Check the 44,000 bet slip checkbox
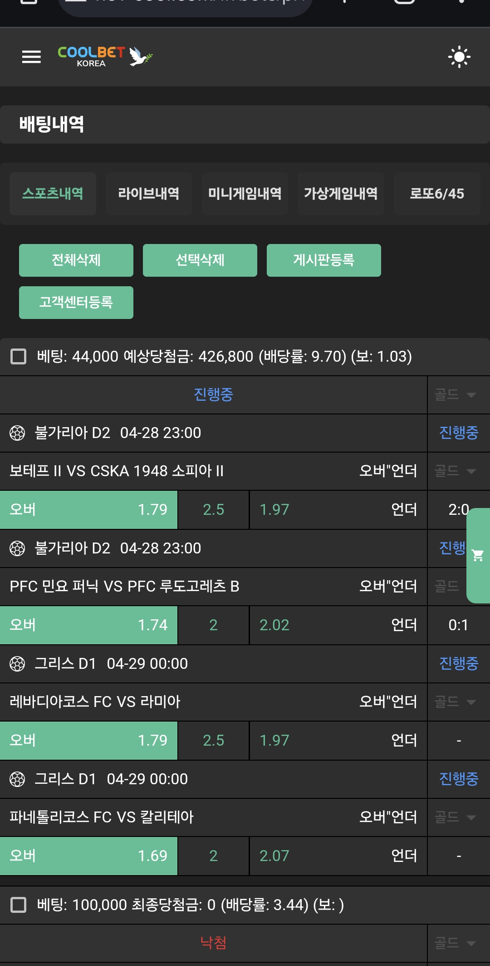Image resolution: width=490 pixels, height=966 pixels. point(19,357)
